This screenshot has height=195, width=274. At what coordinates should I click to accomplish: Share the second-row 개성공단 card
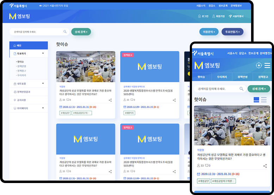[x=110, y=172]
